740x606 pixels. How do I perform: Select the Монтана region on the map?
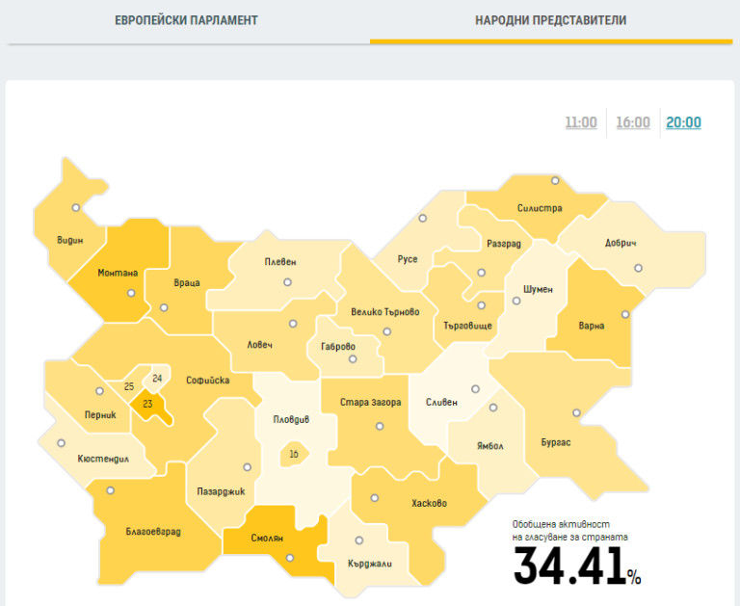click(118, 273)
